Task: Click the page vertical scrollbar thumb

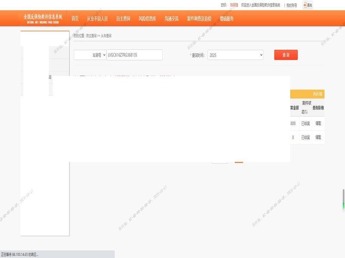Action: click(x=343, y=199)
